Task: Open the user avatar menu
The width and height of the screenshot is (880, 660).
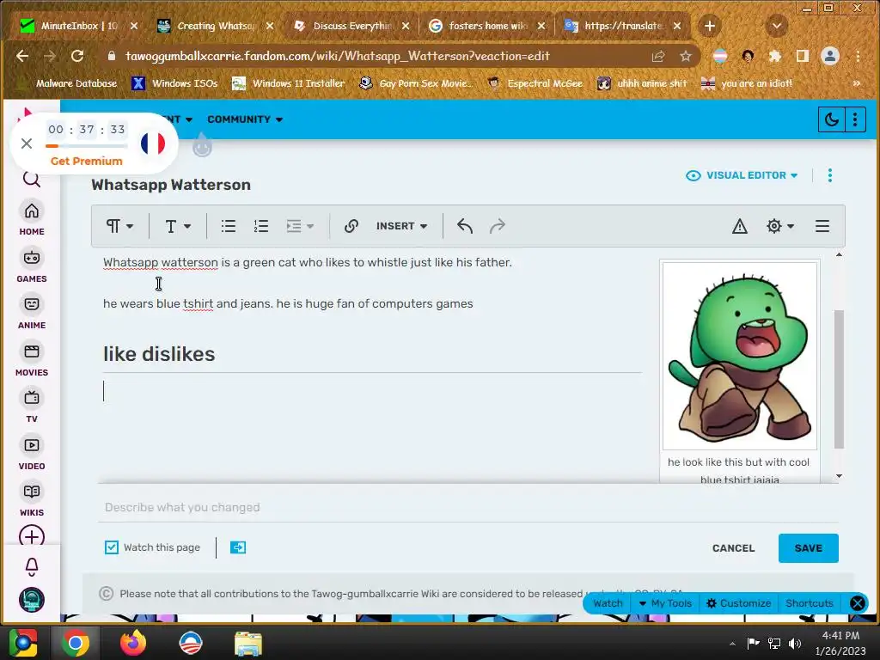Action: click(32, 600)
